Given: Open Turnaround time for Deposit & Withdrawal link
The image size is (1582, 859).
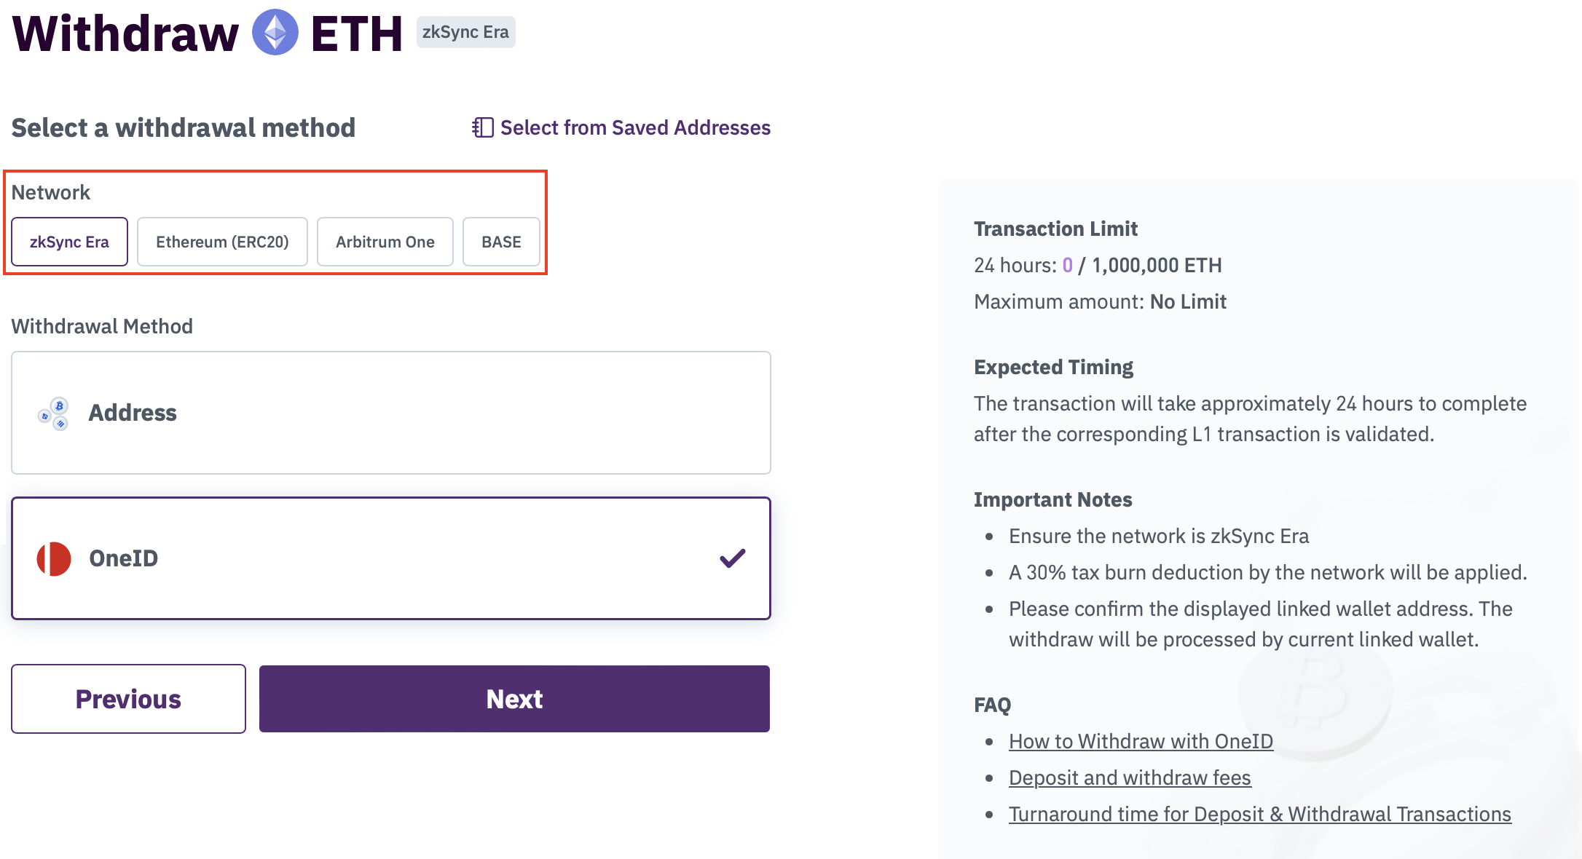Looking at the screenshot, I should (1260, 814).
